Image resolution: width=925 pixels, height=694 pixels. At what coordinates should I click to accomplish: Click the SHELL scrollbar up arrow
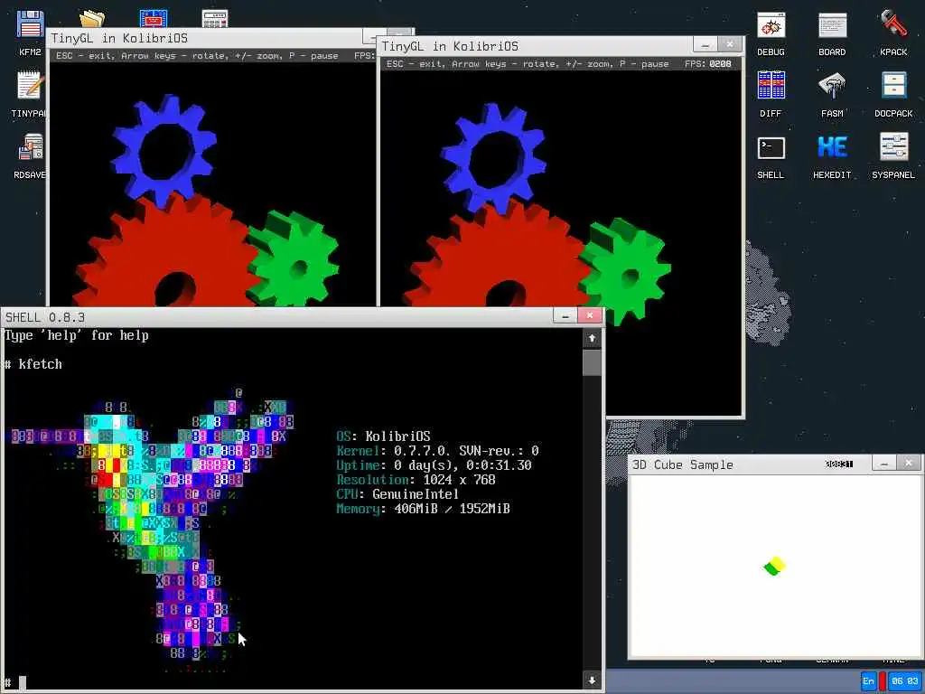(592, 338)
